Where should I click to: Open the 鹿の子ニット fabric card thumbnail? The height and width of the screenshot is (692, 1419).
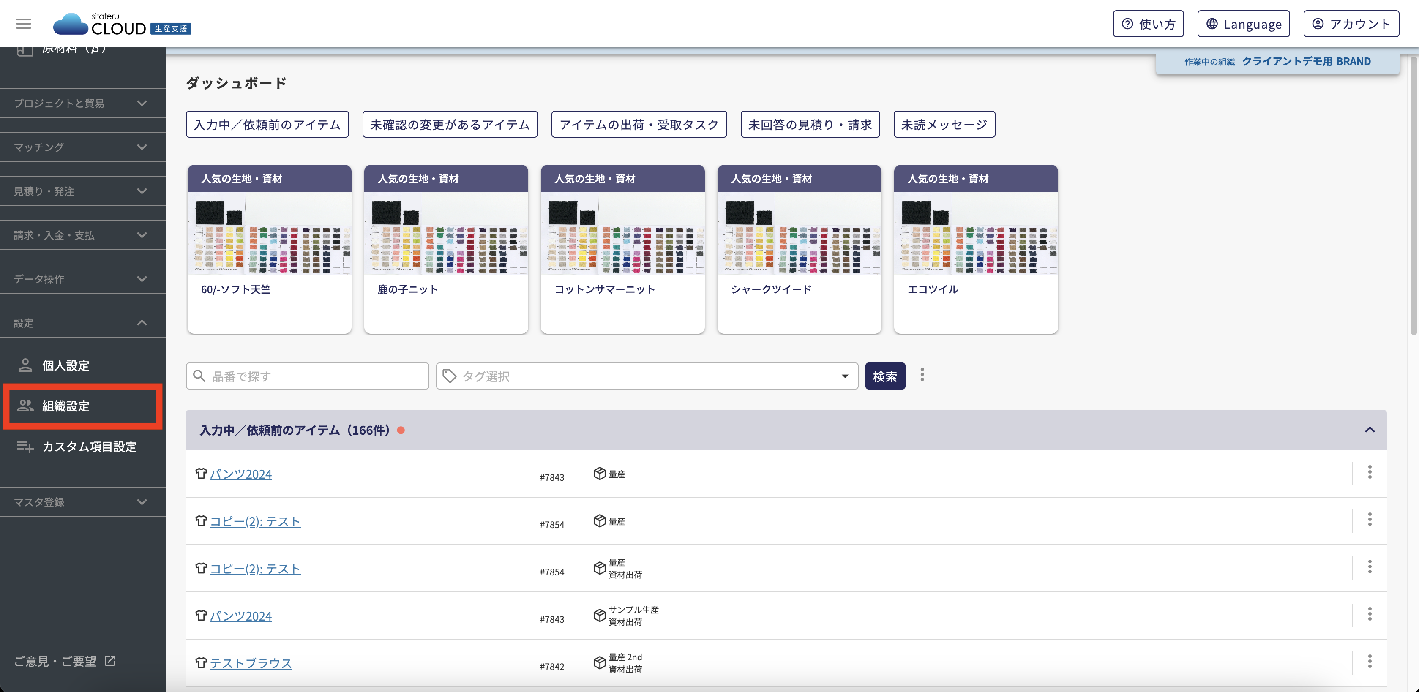coord(446,234)
